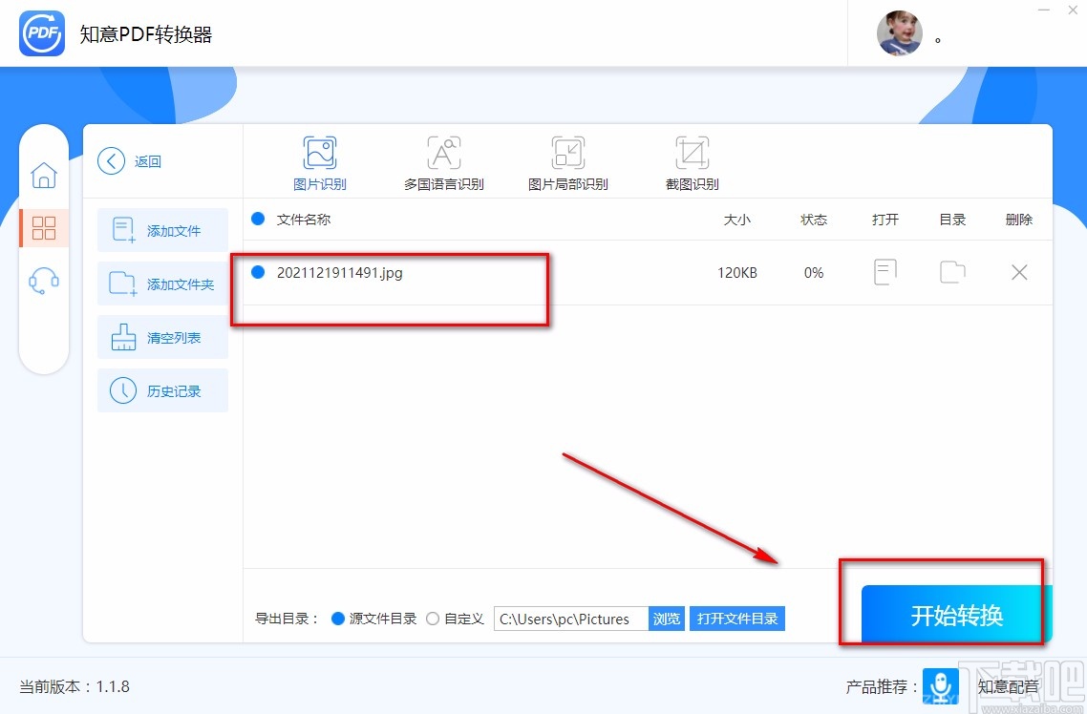1087x714 pixels.
Task: Open customer service via the headset icon
Action: [44, 278]
